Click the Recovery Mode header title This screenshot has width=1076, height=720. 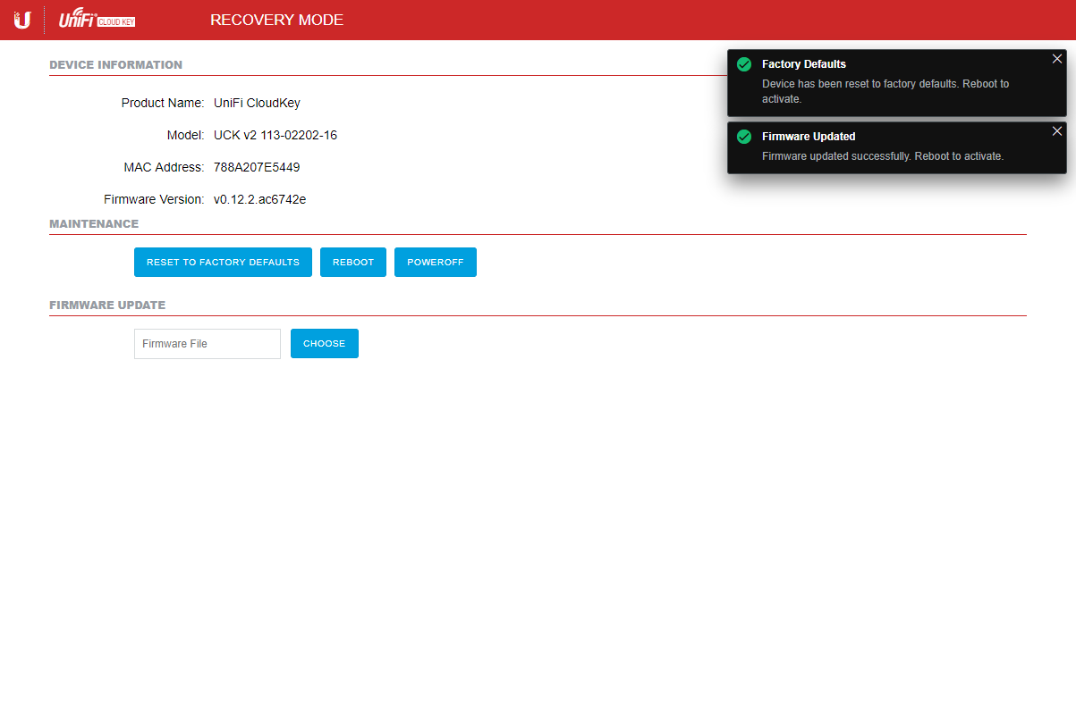click(x=276, y=21)
